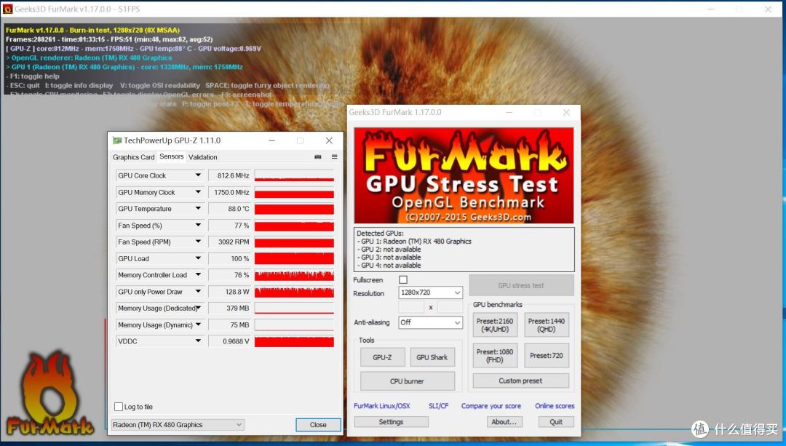This screenshot has width=786, height=446.
Task: Click the GPU Temperature history graph
Action: tap(294, 209)
